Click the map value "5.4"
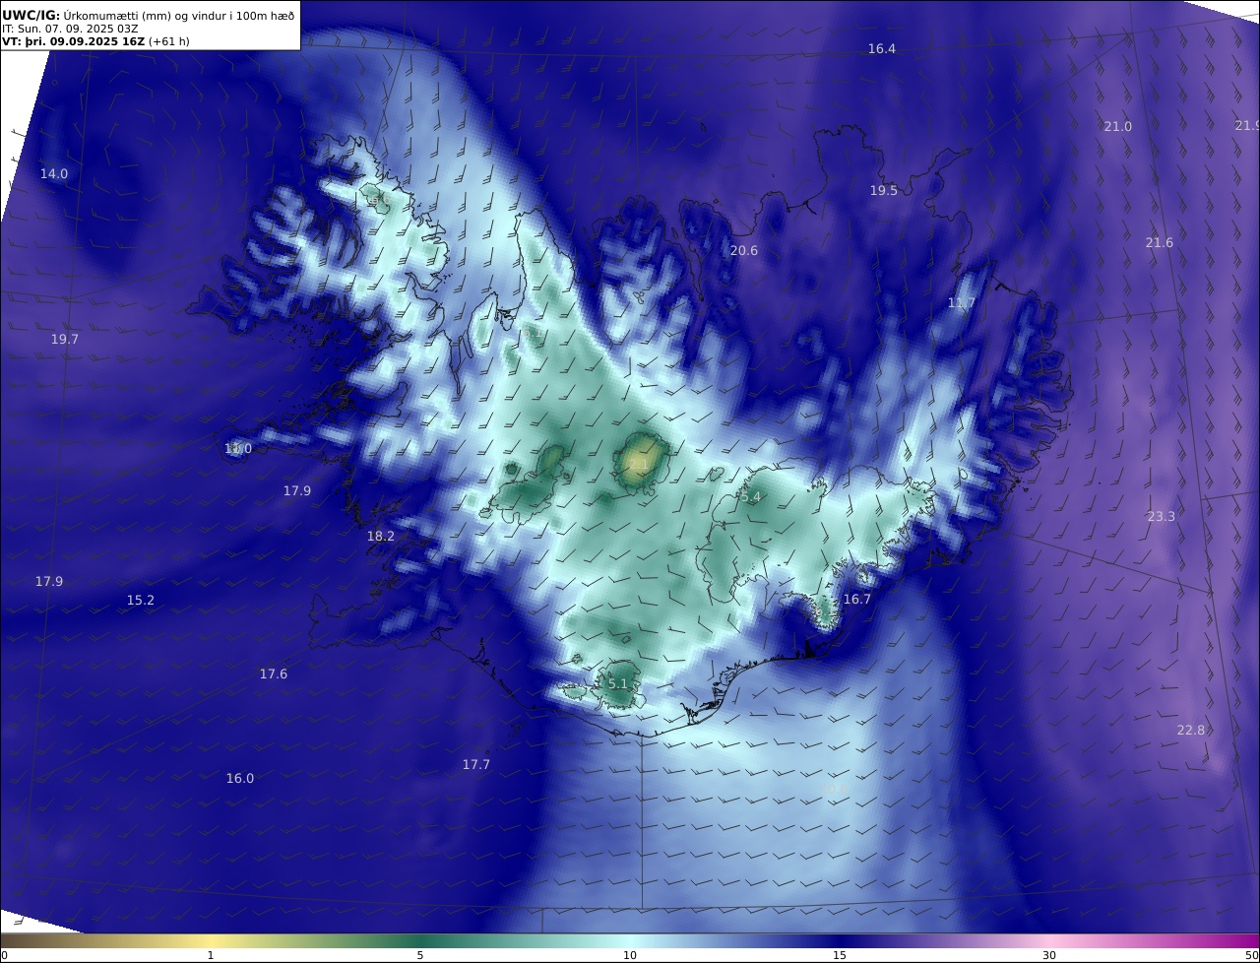Viewport: 1260px width, 963px height. pos(751,498)
